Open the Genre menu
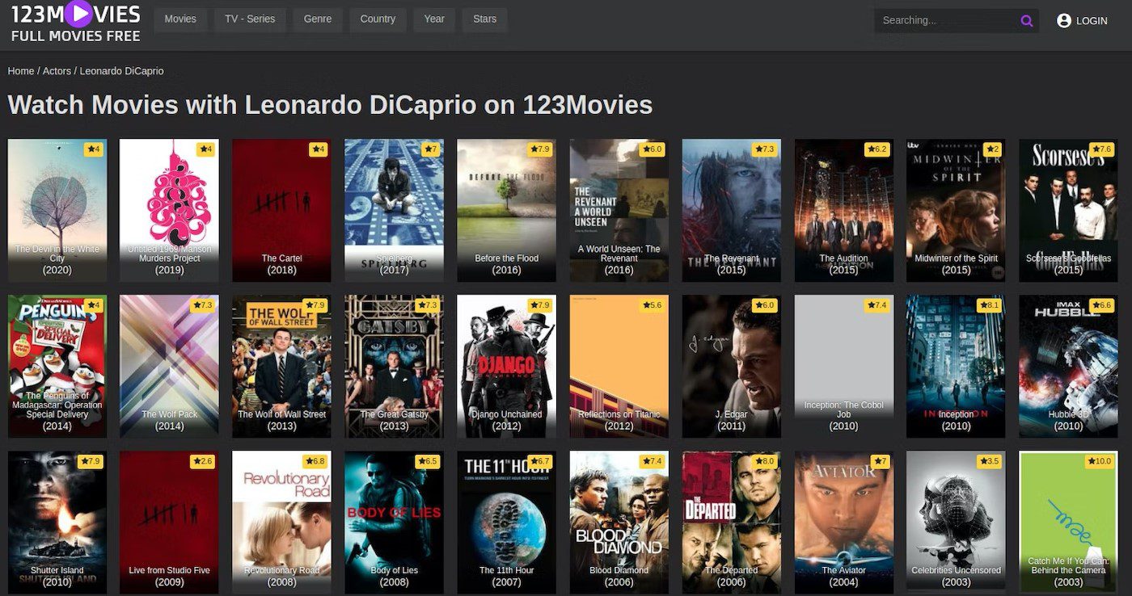 point(318,19)
